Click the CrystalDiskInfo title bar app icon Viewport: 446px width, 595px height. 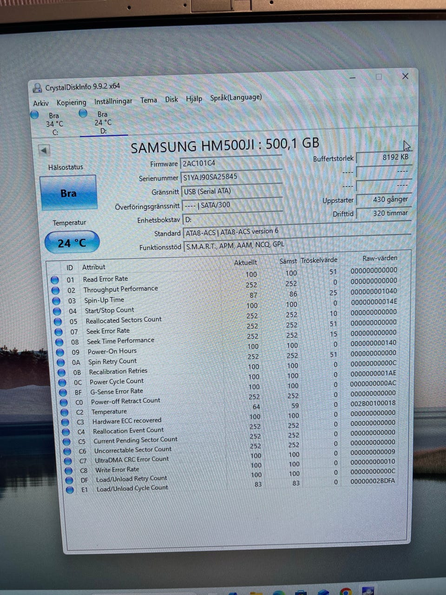tap(37, 88)
